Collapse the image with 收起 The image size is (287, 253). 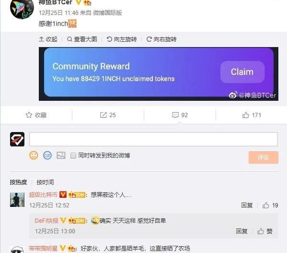48,39
